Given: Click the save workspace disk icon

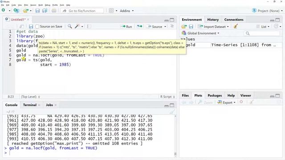Looking at the screenshot, I should point(191,27).
